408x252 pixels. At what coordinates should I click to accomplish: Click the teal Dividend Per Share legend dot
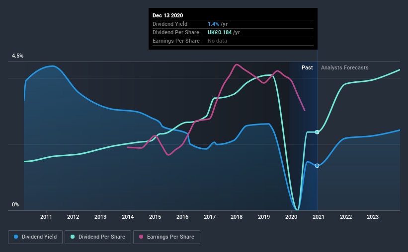coord(73,237)
